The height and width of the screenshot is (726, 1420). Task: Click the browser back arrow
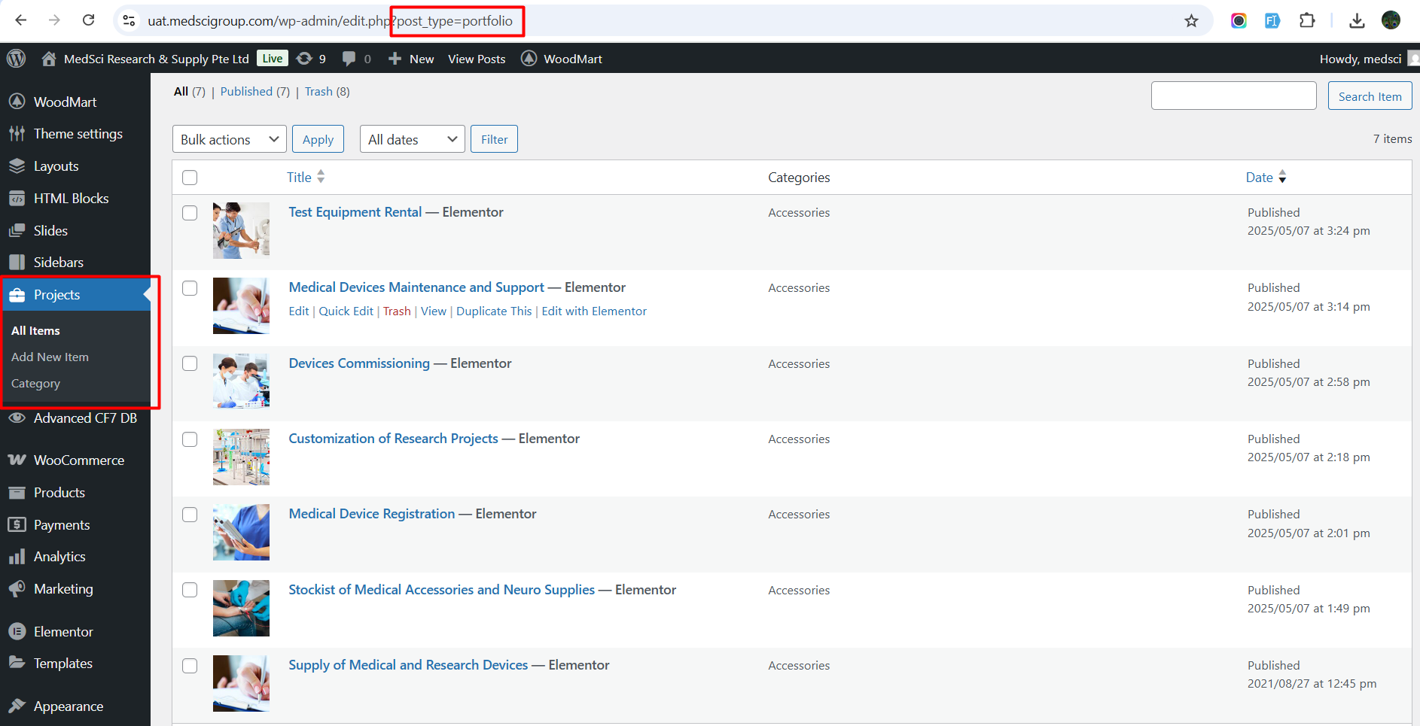(x=21, y=20)
